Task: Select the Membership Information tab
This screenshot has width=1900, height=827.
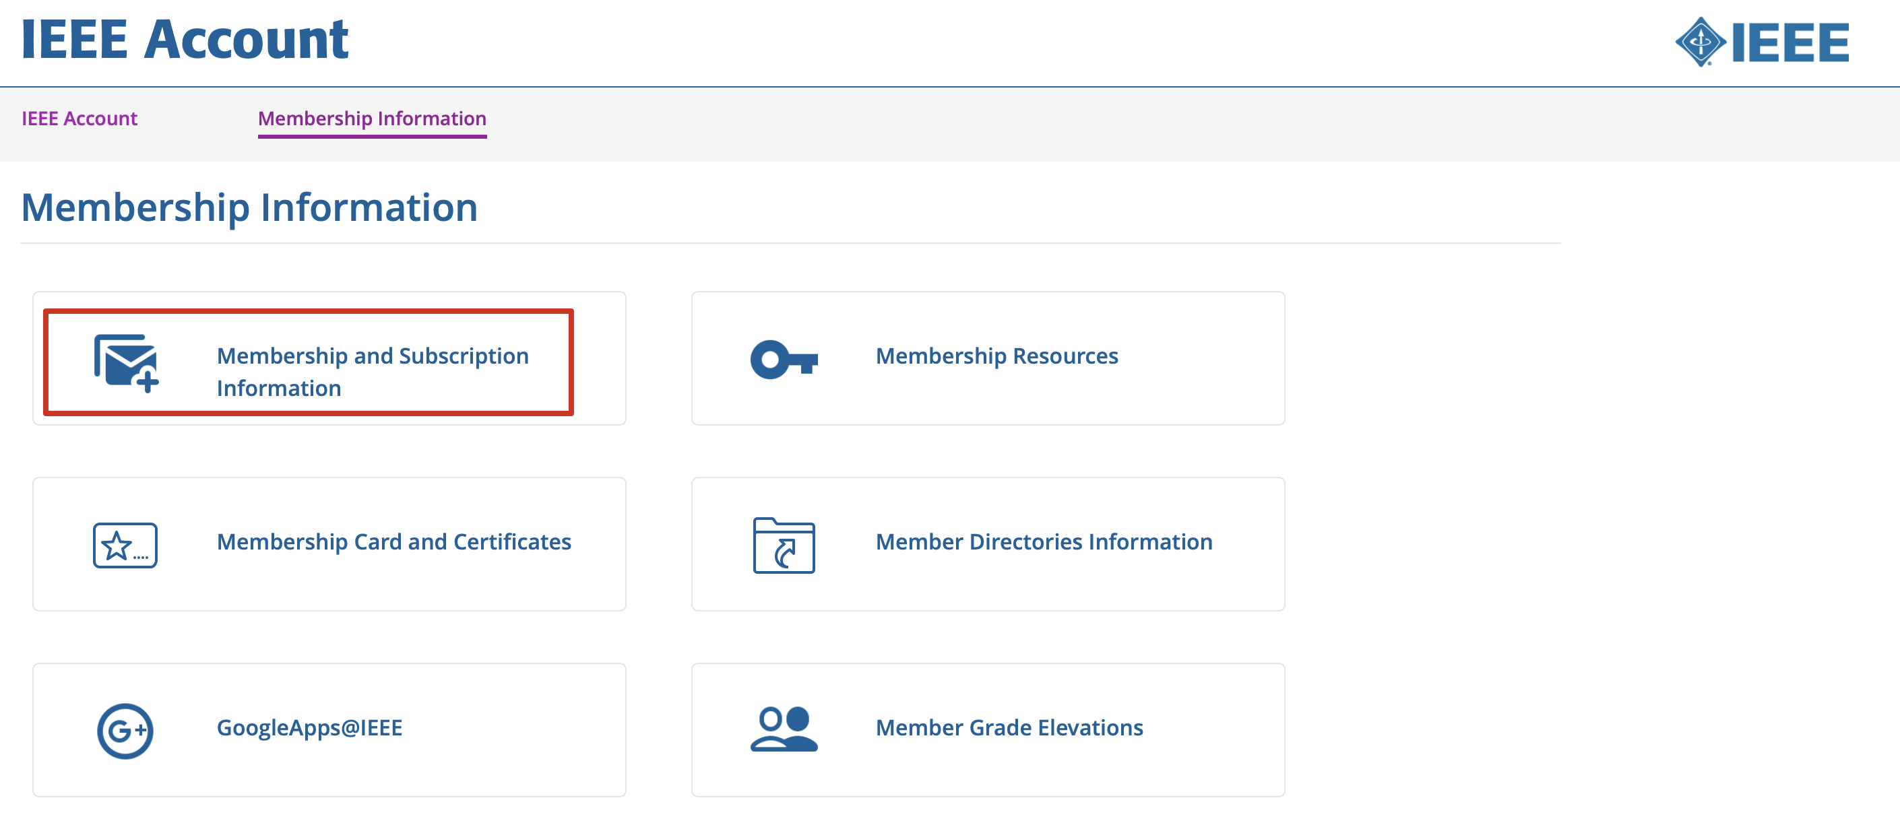Action: (373, 119)
